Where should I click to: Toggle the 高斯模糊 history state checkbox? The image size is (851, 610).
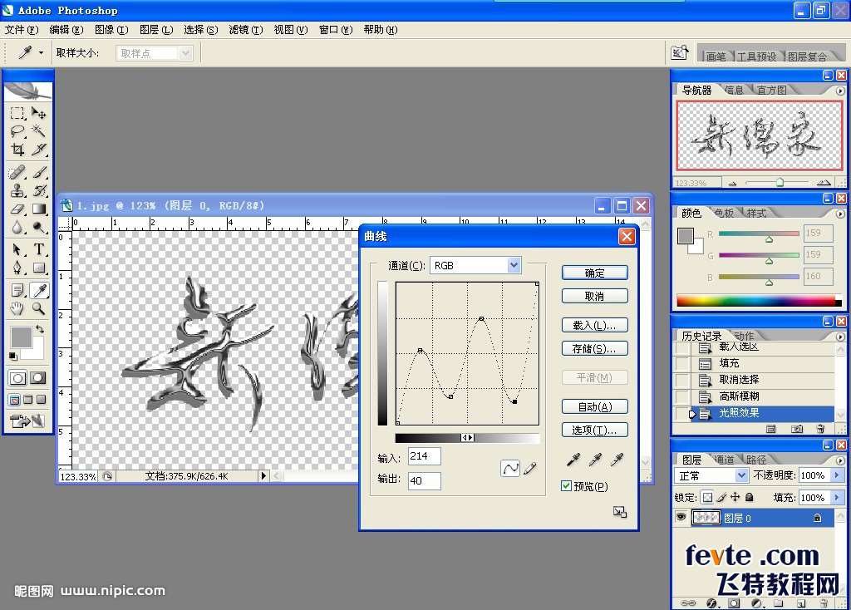[x=681, y=396]
